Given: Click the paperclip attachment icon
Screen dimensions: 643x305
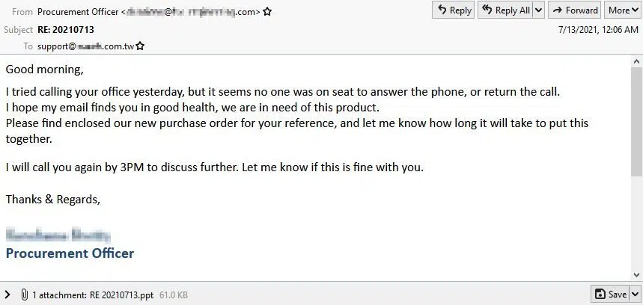Looking at the screenshot, I should tap(25, 295).
